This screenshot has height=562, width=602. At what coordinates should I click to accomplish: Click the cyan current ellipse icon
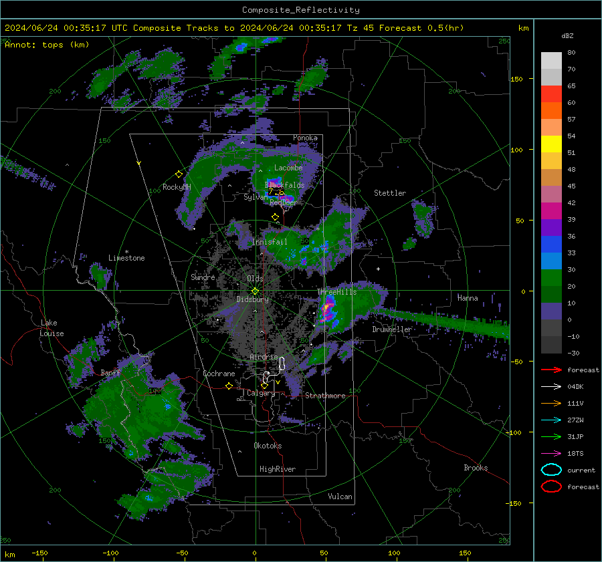(x=551, y=470)
